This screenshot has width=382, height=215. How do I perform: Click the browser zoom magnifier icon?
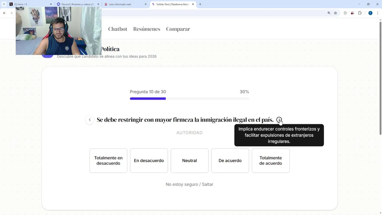point(329,13)
